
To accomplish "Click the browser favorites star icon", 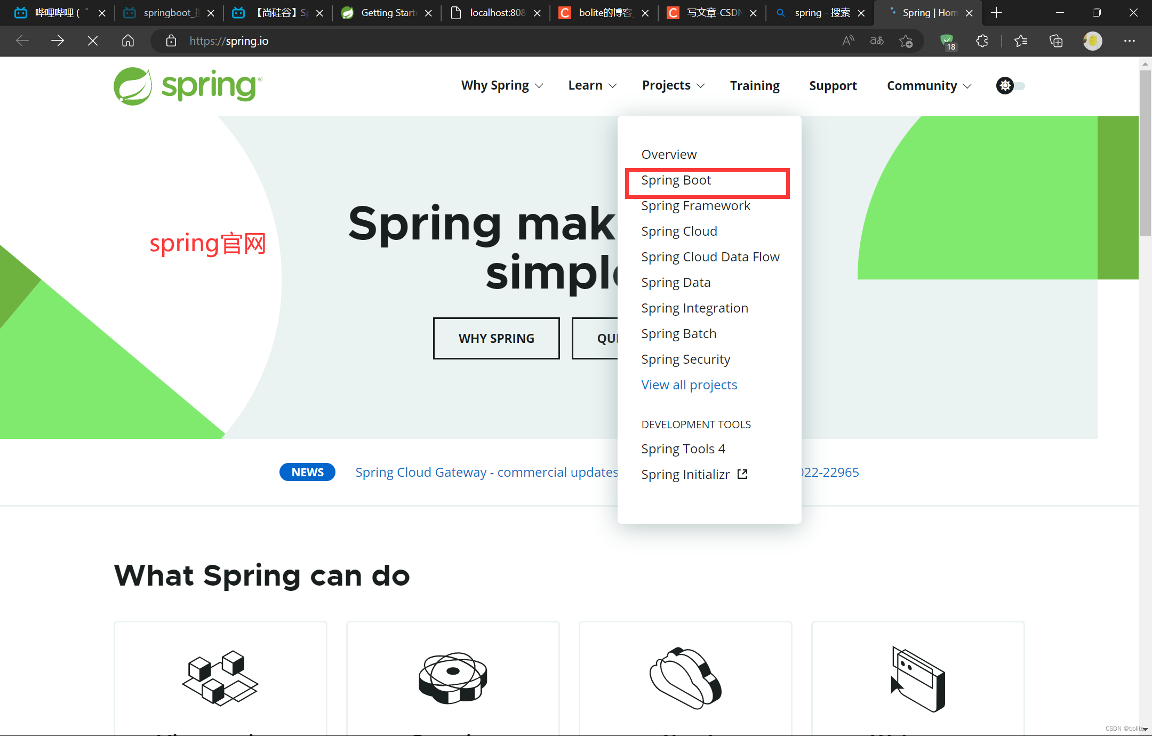I will (907, 41).
